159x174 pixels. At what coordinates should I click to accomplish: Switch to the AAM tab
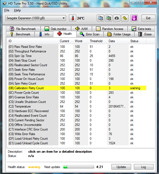(x=81, y=29)
